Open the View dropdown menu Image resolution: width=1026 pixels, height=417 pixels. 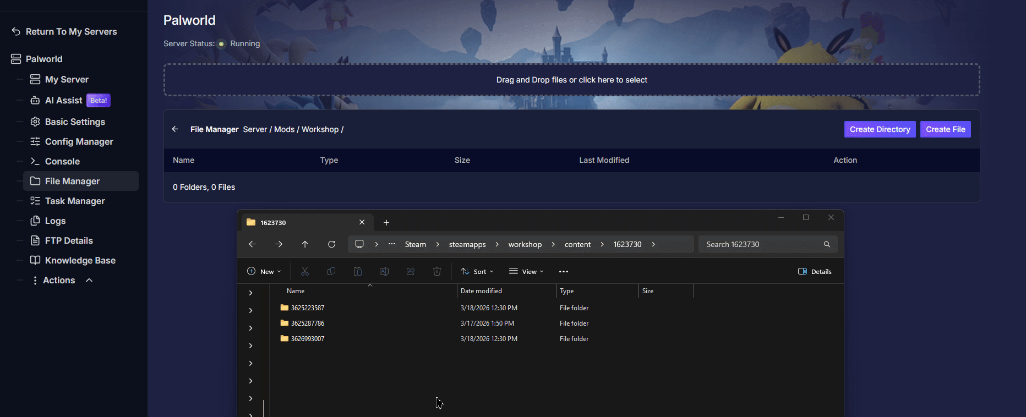point(526,271)
